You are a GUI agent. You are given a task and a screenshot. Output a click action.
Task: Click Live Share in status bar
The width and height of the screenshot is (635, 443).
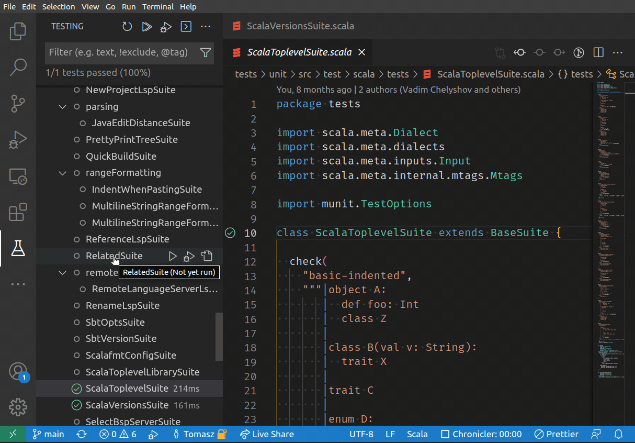click(x=267, y=434)
